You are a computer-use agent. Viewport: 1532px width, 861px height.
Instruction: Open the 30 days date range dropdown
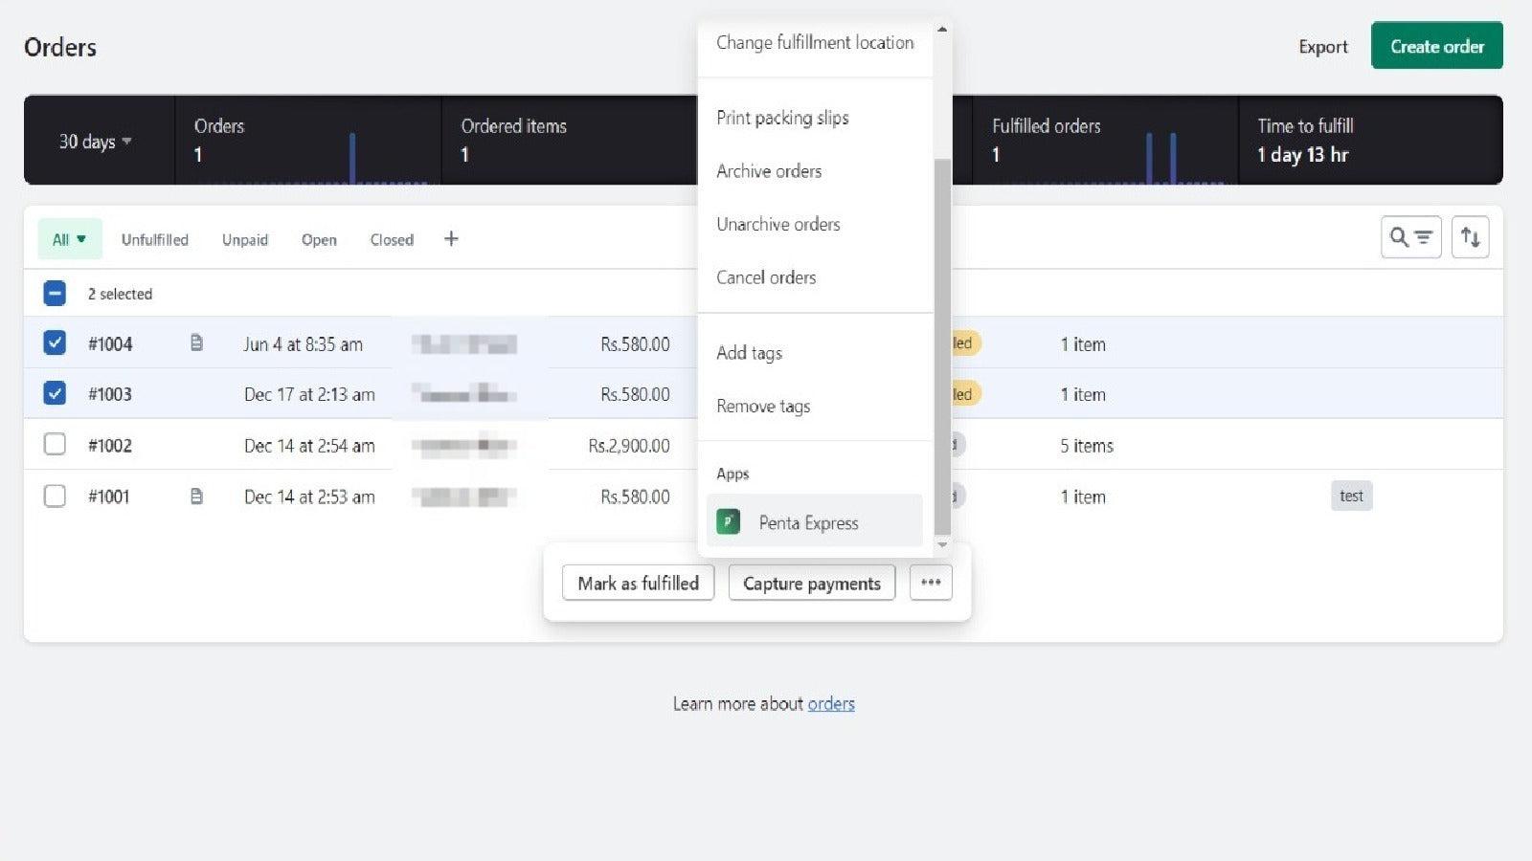click(95, 142)
